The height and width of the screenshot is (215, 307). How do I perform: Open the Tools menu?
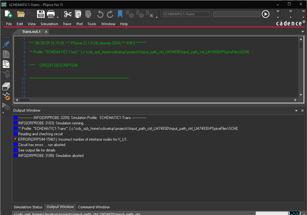92,24
